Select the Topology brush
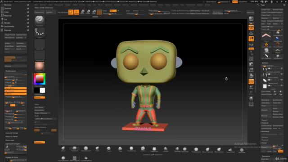 pyautogui.click(x=177, y=149)
